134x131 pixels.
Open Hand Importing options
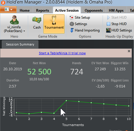[x=85, y=30]
